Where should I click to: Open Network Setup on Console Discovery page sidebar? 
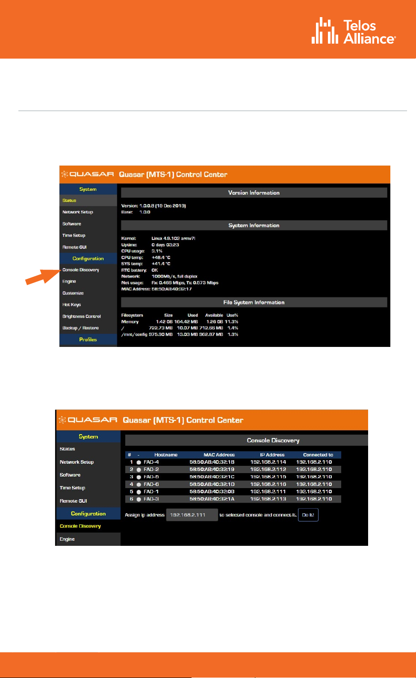pyautogui.click(x=77, y=462)
